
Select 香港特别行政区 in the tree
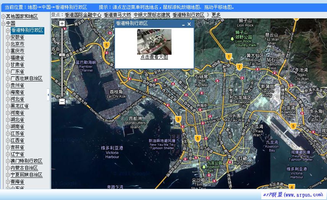28,30
